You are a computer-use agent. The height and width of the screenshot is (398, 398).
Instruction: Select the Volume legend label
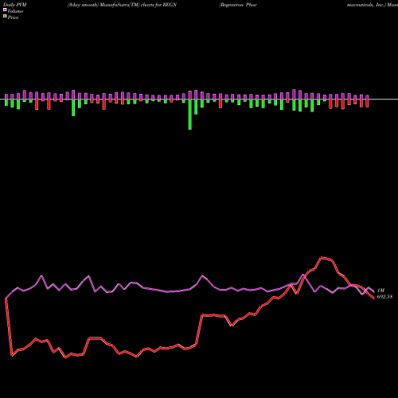click(15, 11)
